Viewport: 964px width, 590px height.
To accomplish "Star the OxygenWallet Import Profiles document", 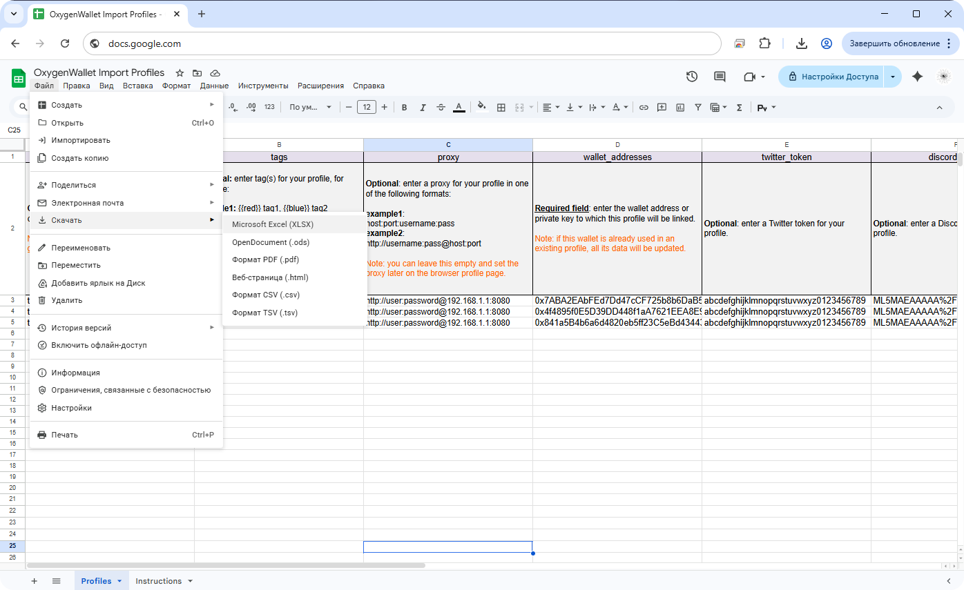I will point(180,72).
